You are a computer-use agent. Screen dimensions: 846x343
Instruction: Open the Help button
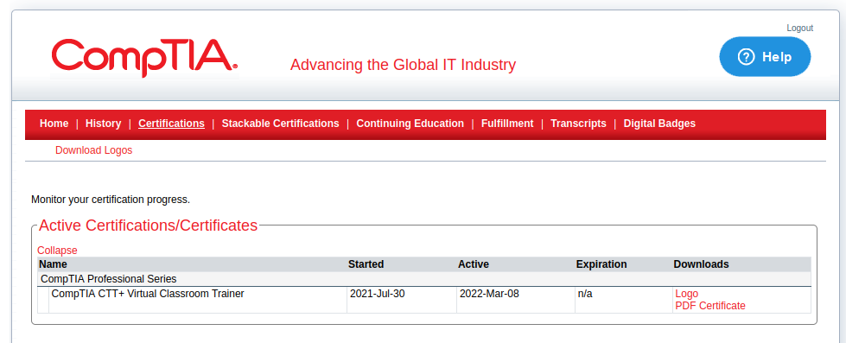tap(765, 57)
